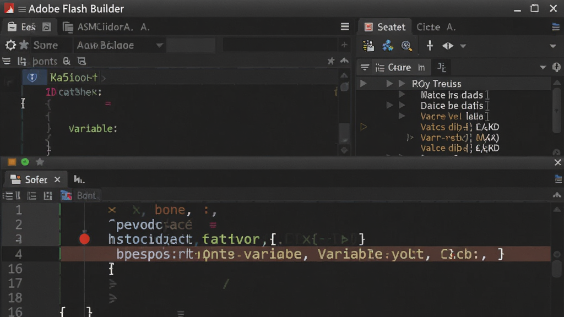Click the Bont button
The height and width of the screenshot is (317, 564).
(86, 195)
